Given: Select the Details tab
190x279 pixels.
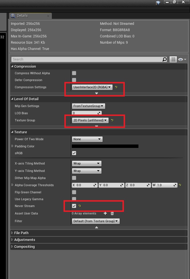Looking at the screenshot, I should pyautogui.click(x=22, y=16).
